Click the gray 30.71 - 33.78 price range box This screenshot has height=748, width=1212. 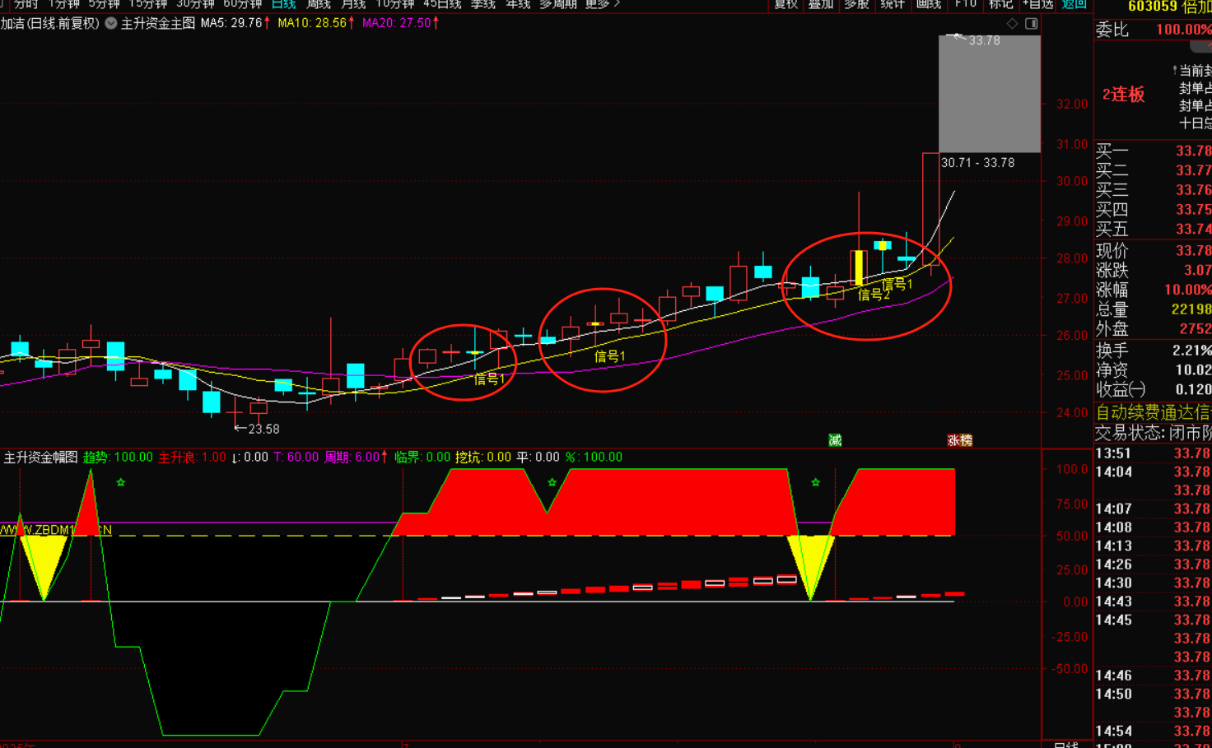coord(989,94)
